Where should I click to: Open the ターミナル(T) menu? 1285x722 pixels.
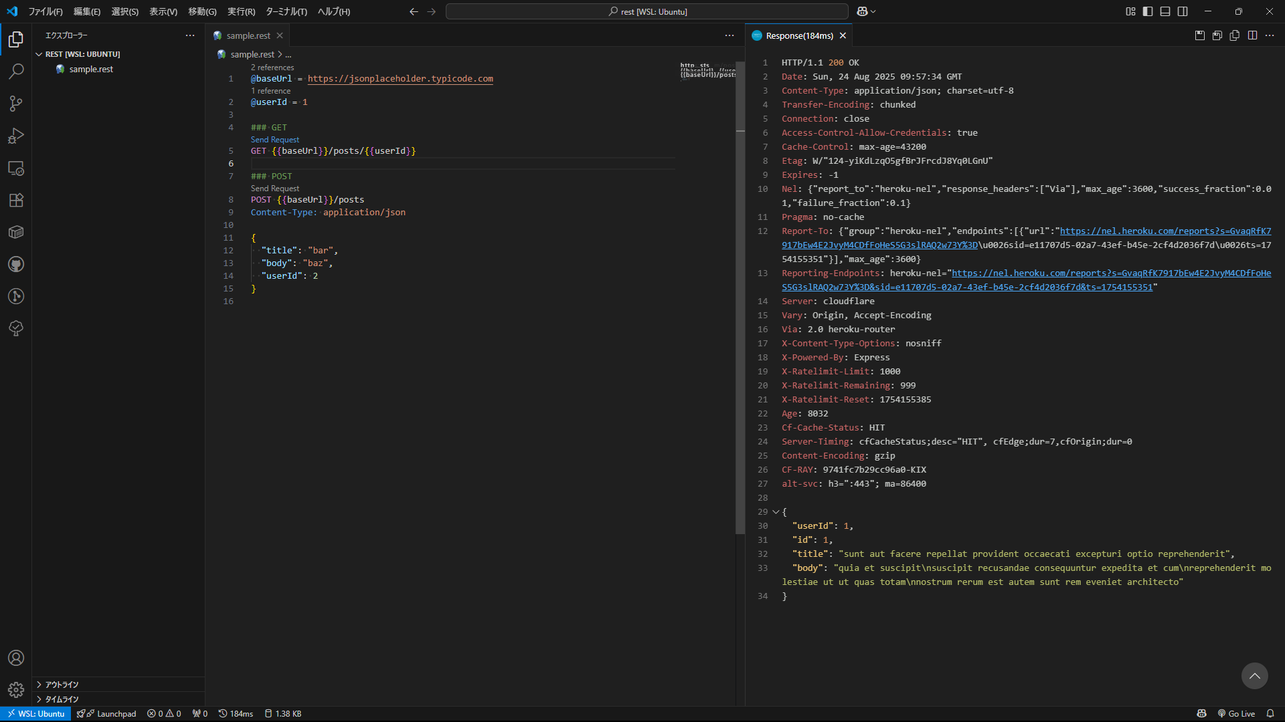pos(286,11)
